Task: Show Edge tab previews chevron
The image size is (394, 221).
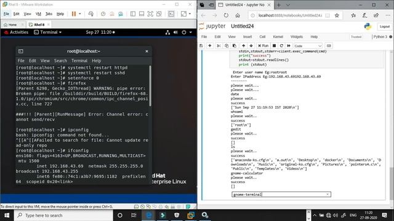Action: [x=288, y=5]
